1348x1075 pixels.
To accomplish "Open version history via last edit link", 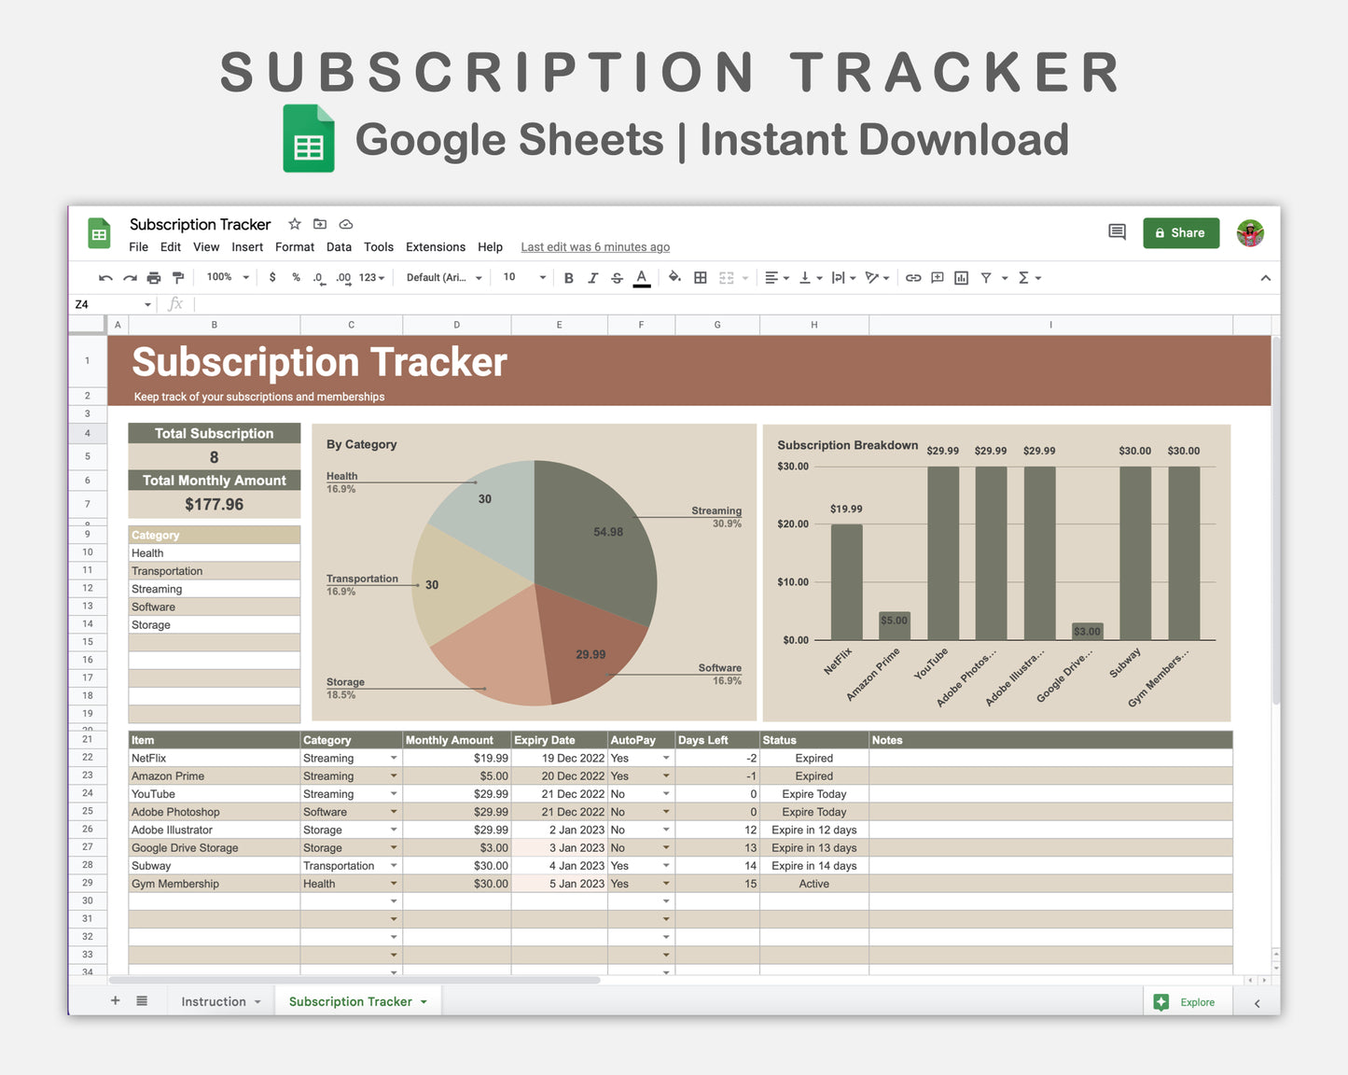I will pos(595,246).
